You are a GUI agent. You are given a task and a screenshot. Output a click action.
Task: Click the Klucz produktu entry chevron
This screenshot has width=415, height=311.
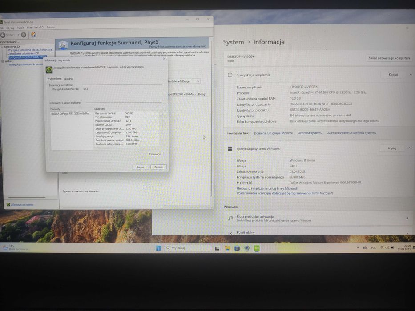click(x=407, y=218)
